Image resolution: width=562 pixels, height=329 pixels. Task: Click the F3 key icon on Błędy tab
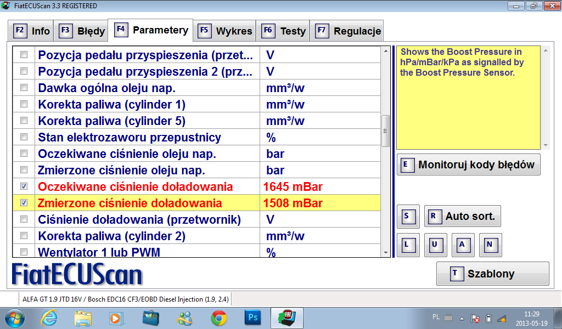coord(66,31)
